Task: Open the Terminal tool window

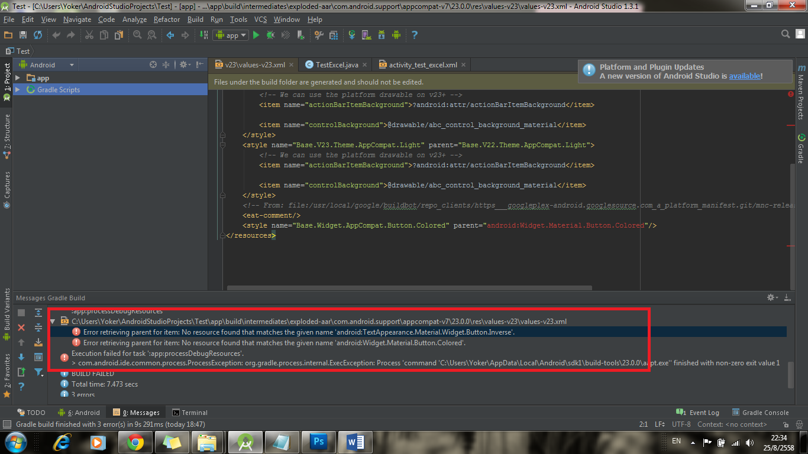Action: (190, 413)
